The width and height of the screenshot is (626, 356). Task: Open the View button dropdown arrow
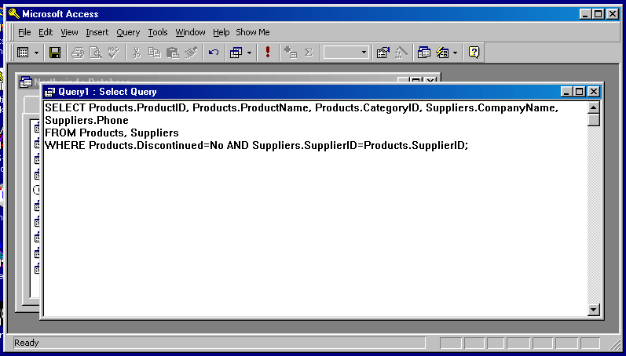click(x=36, y=53)
